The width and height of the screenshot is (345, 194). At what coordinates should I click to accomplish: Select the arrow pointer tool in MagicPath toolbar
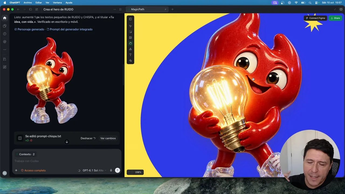[130, 26]
